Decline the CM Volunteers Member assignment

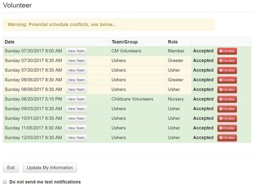click(227, 51)
